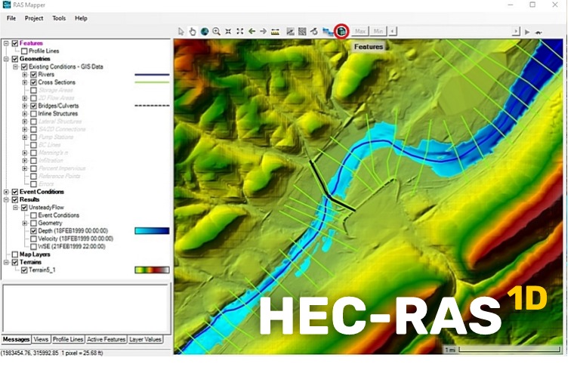Click the zoom-in arrows icon
Viewport: 574px width, 367px height.
click(x=228, y=32)
